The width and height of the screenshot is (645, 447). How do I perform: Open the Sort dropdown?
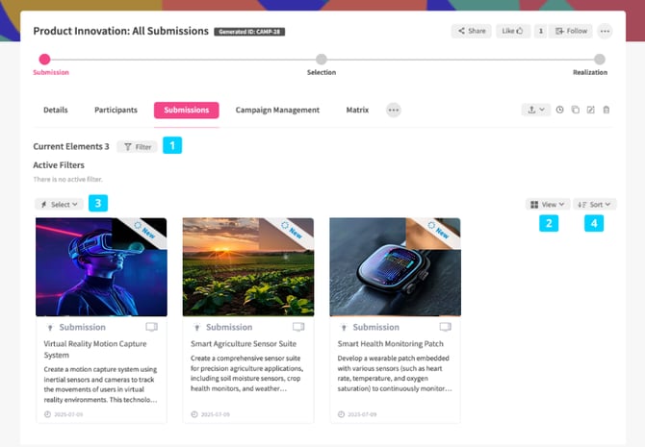coord(594,204)
